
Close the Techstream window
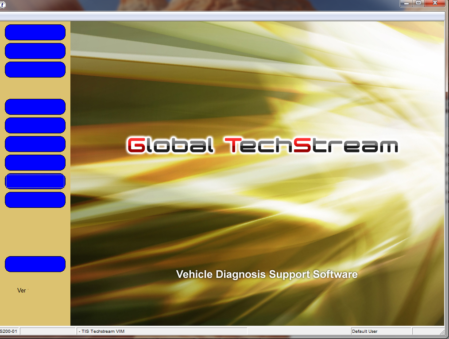(x=435, y=3)
